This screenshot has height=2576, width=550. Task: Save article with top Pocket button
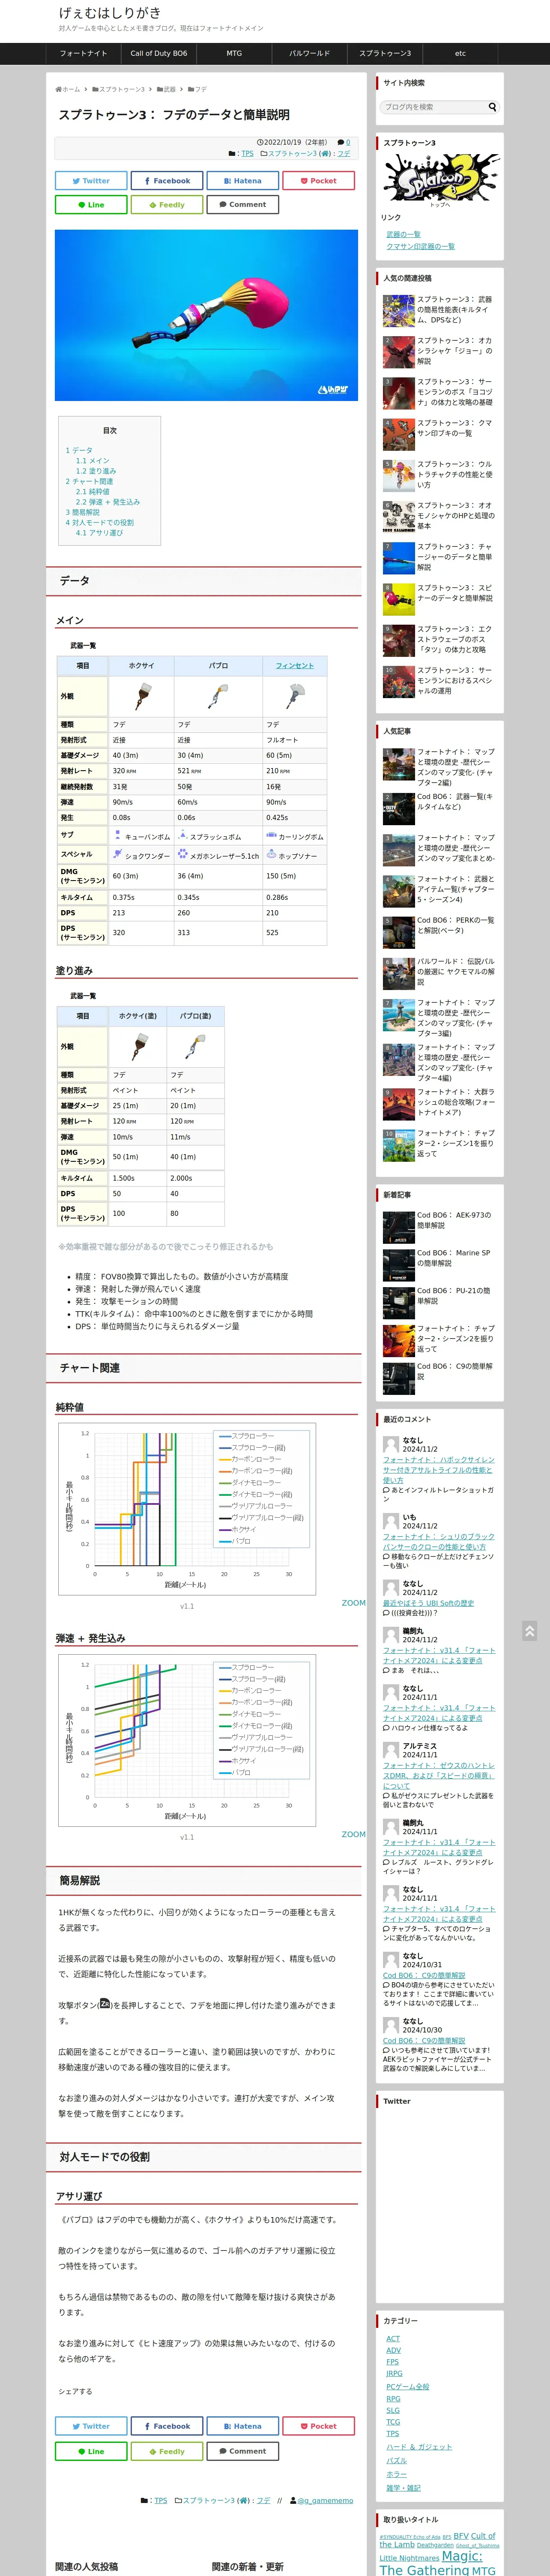[x=318, y=181]
